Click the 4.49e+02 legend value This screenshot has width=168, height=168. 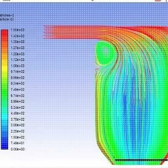click(x=18, y=113)
